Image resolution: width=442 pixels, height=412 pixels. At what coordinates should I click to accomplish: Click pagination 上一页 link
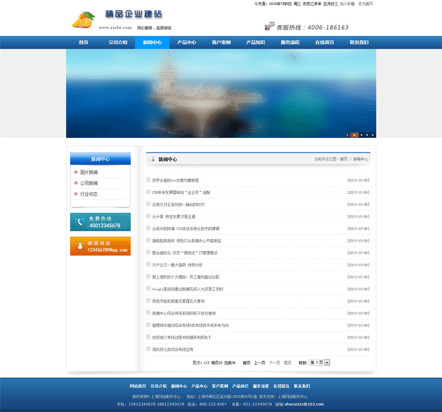pyautogui.click(x=260, y=363)
